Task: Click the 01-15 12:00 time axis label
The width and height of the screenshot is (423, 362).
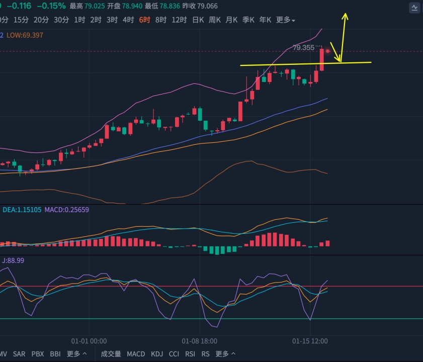Action: tap(310, 341)
